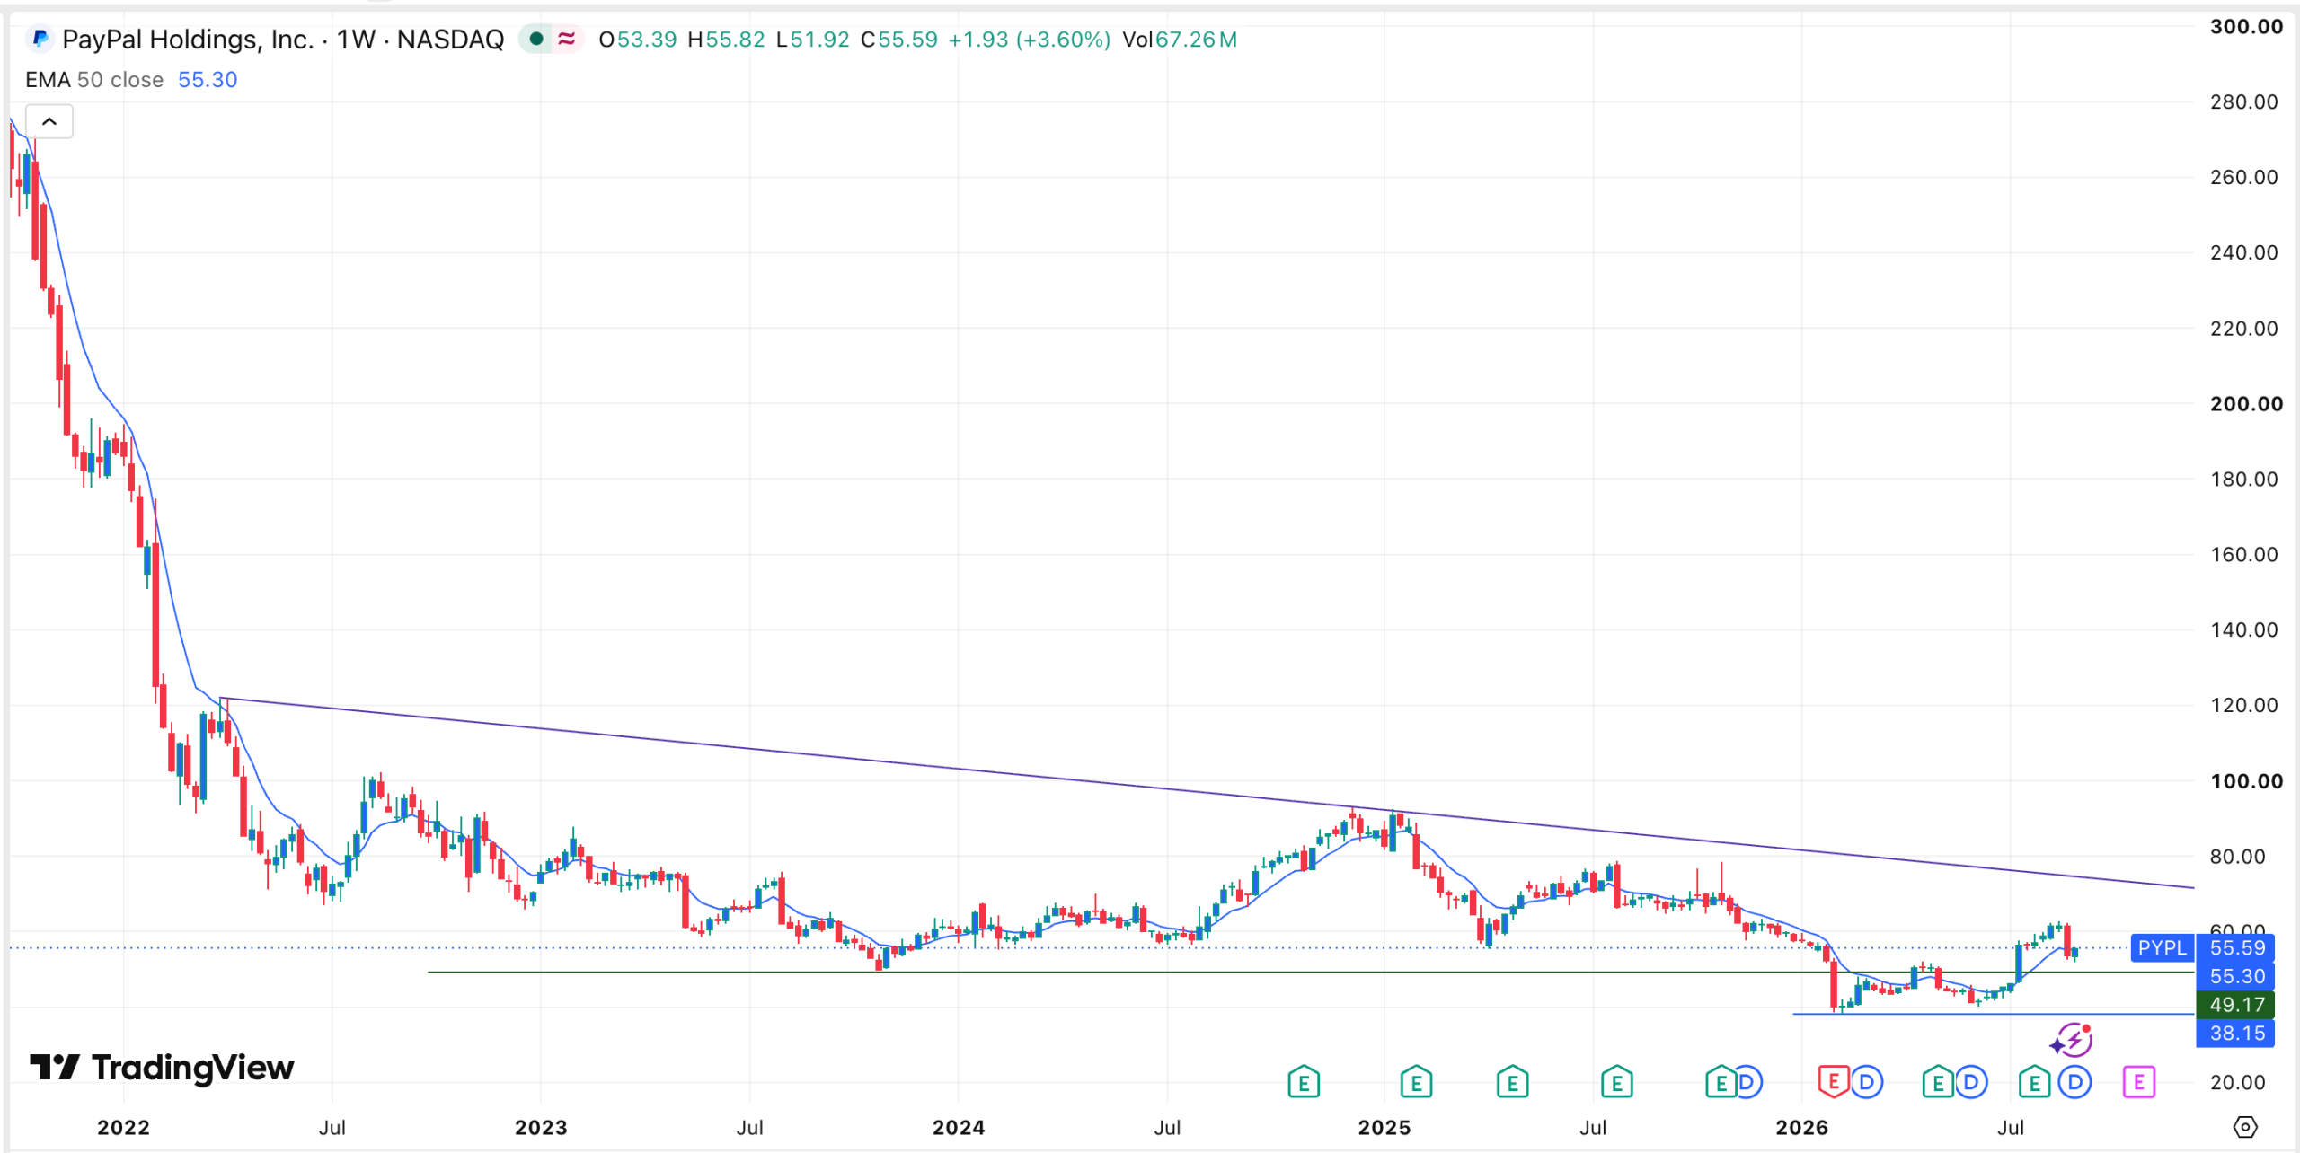This screenshot has height=1153, width=2300.
Task: Click the 100.00 label on price axis
Action: (2246, 781)
